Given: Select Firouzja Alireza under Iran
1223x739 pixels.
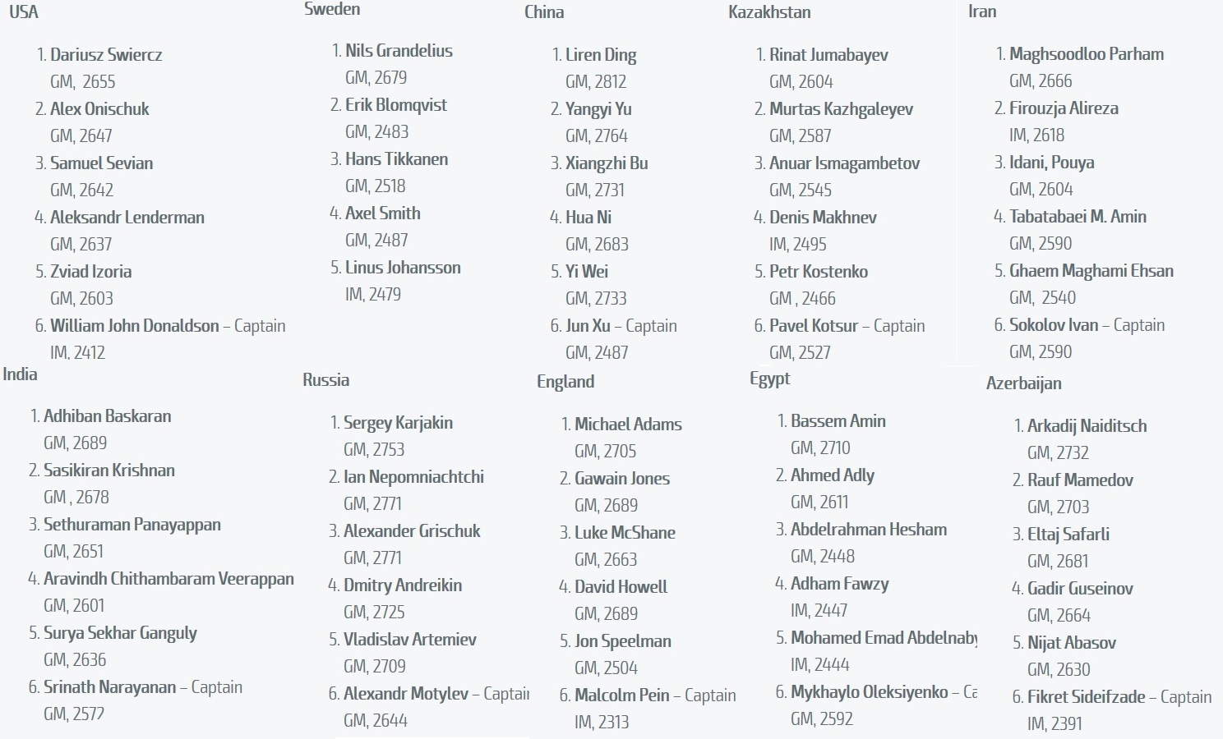Looking at the screenshot, I should click(1064, 108).
